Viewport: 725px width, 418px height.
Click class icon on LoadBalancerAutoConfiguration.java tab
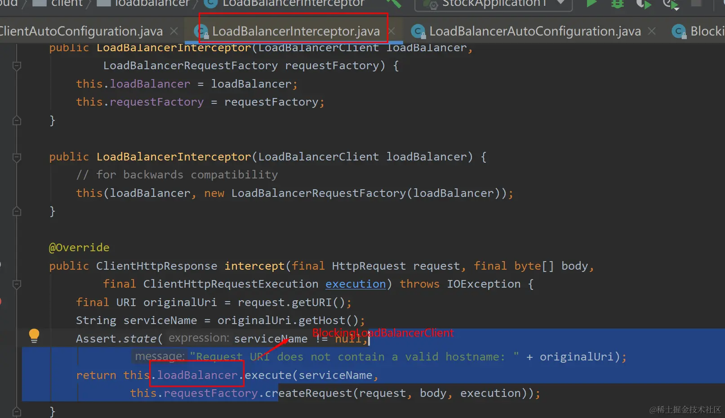pyautogui.click(x=418, y=31)
